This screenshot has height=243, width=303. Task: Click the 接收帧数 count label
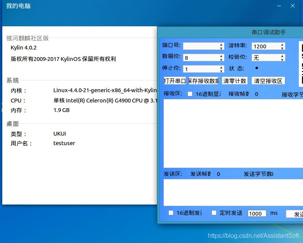pyautogui.click(x=239, y=94)
